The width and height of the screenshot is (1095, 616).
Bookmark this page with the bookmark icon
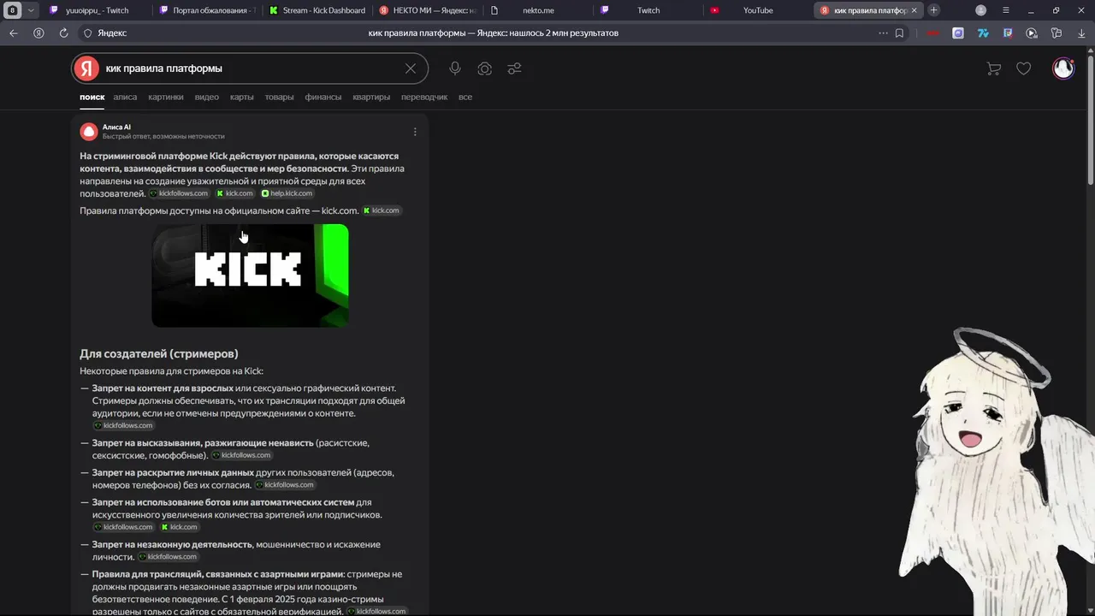click(899, 33)
